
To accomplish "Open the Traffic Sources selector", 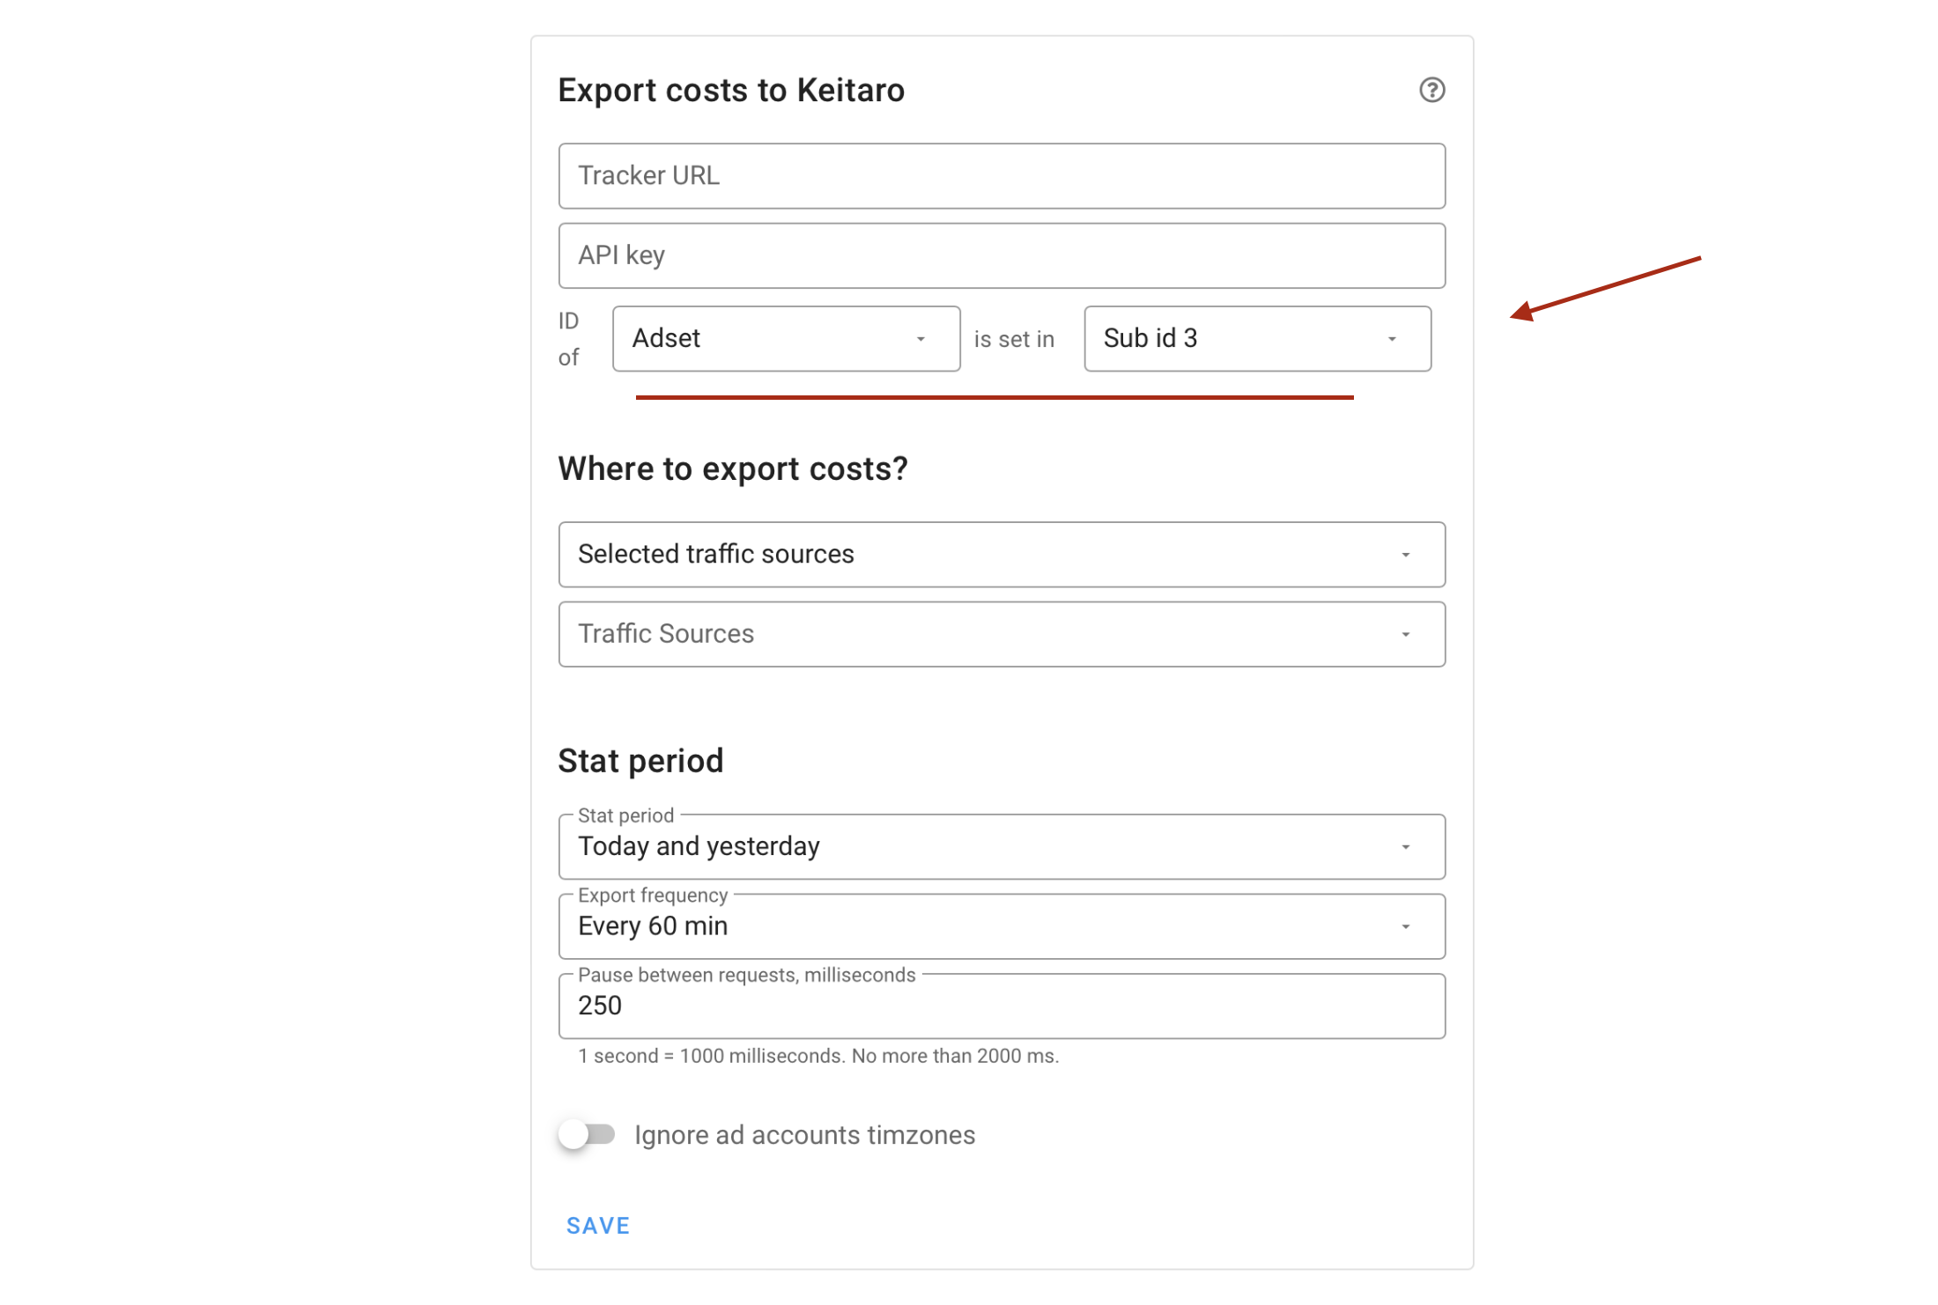I will tap(1002, 634).
